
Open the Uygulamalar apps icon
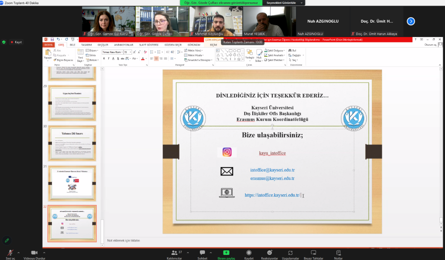(x=290, y=253)
